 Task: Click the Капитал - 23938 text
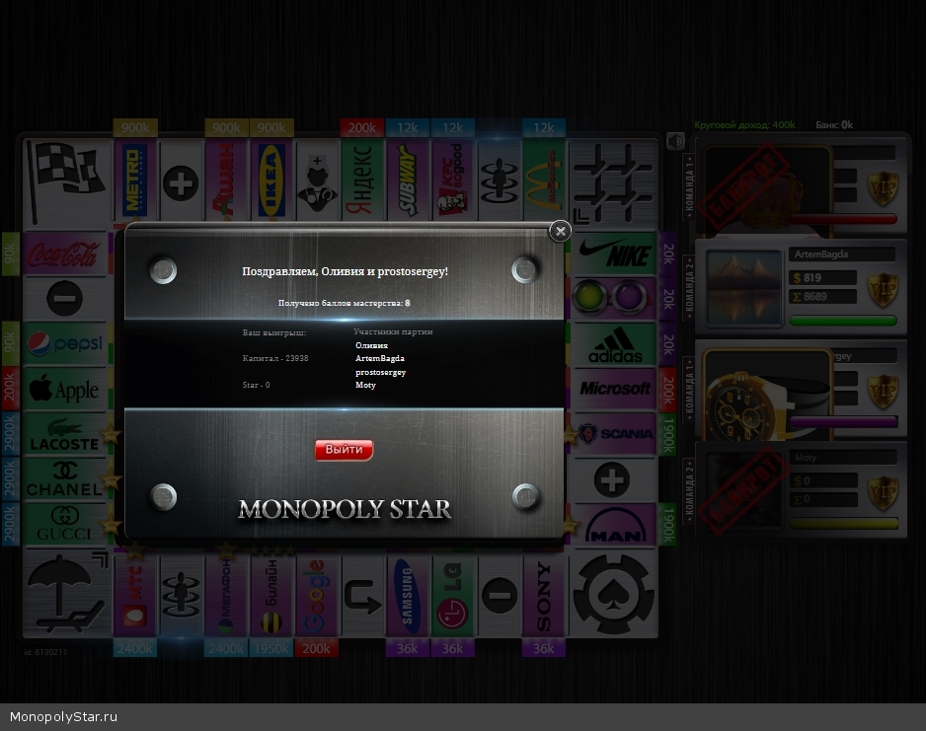point(275,358)
